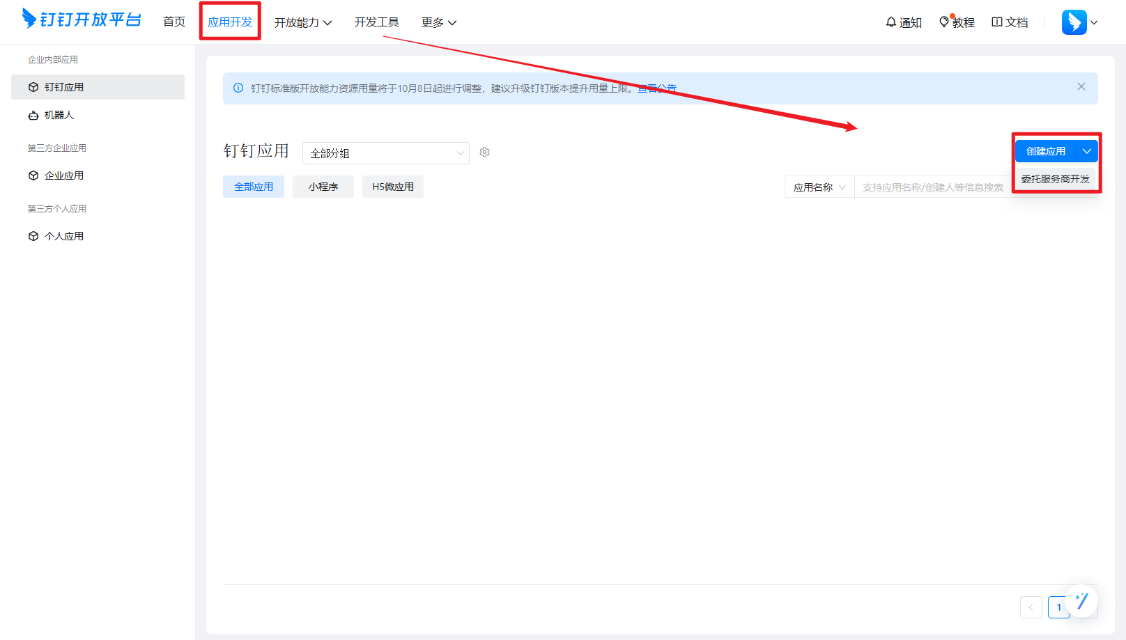Choose 委托服务商开发 from the dropdown
Image resolution: width=1126 pixels, height=640 pixels.
tap(1056, 179)
